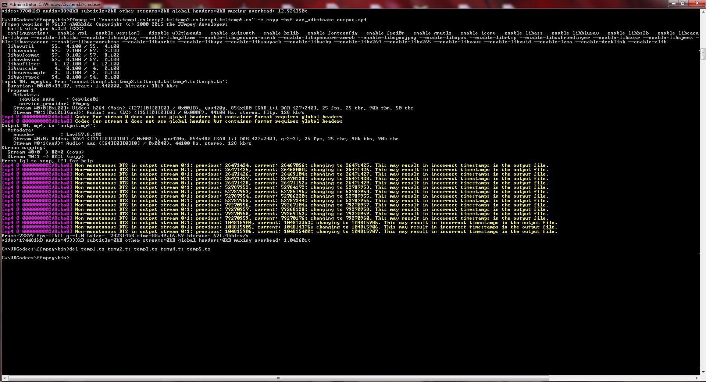Click the 'Output #0, mp4, to output.mp4' line

coord(49,126)
